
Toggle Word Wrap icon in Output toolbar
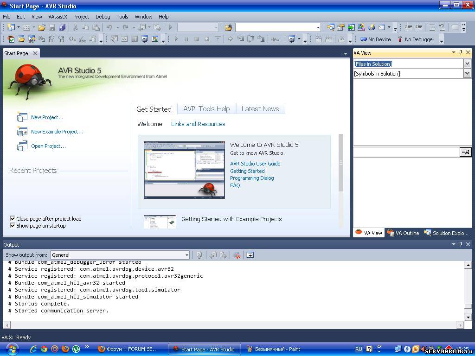[250, 255]
